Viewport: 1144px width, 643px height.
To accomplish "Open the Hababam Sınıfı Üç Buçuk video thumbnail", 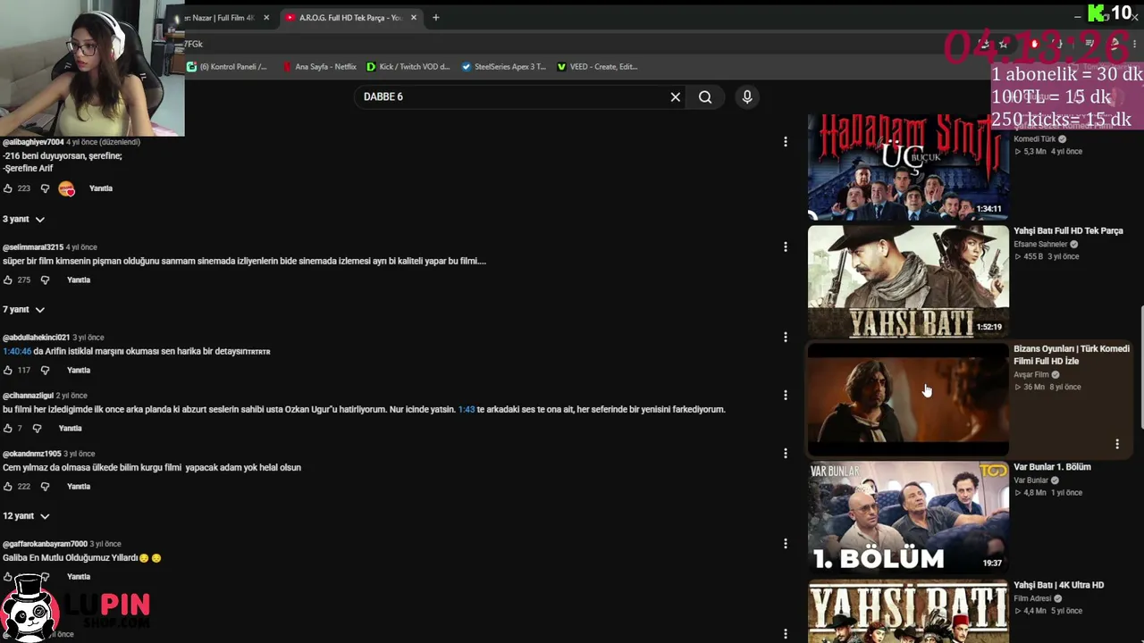I will pyautogui.click(x=908, y=166).
